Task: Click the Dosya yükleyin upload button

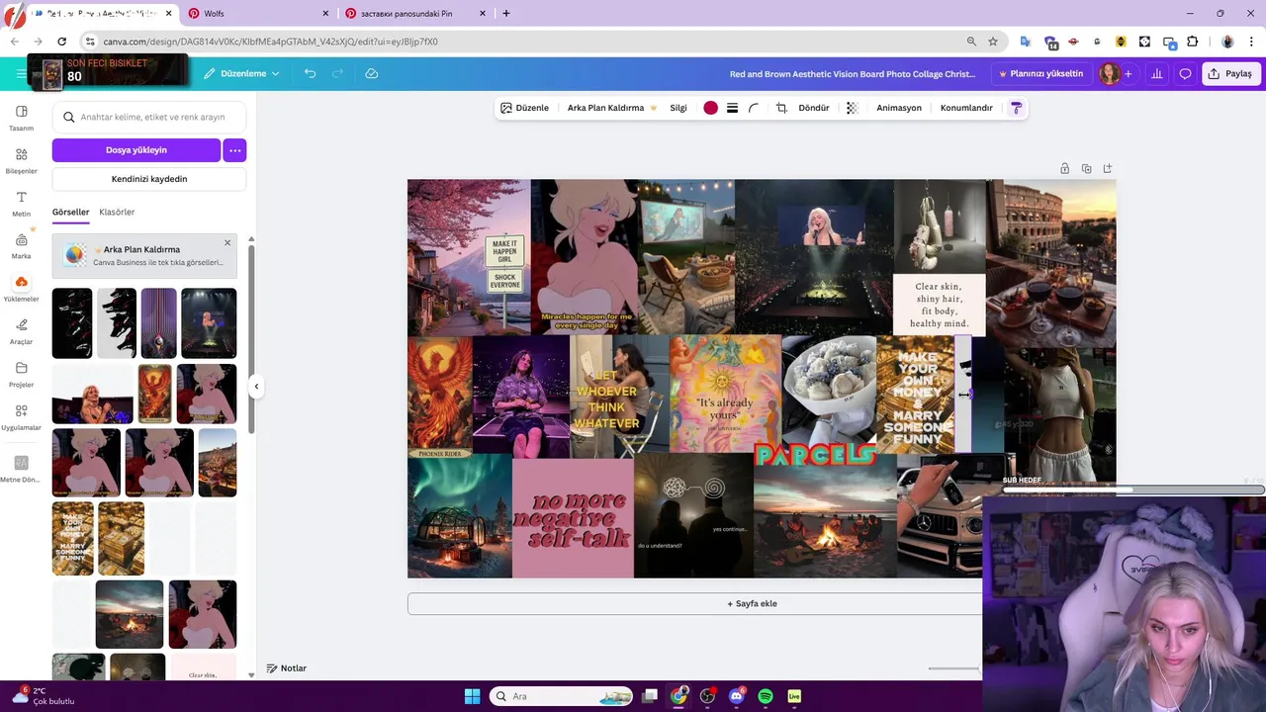Action: [136, 150]
